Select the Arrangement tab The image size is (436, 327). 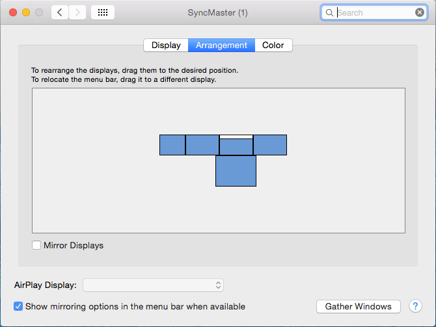coord(221,45)
